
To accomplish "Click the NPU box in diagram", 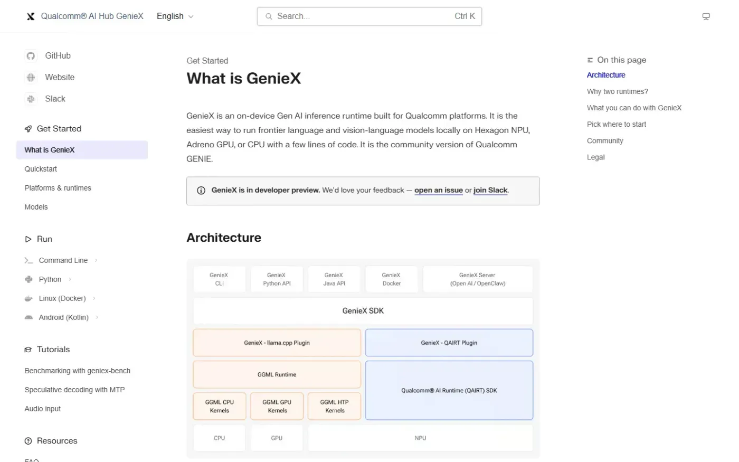I will pos(421,438).
